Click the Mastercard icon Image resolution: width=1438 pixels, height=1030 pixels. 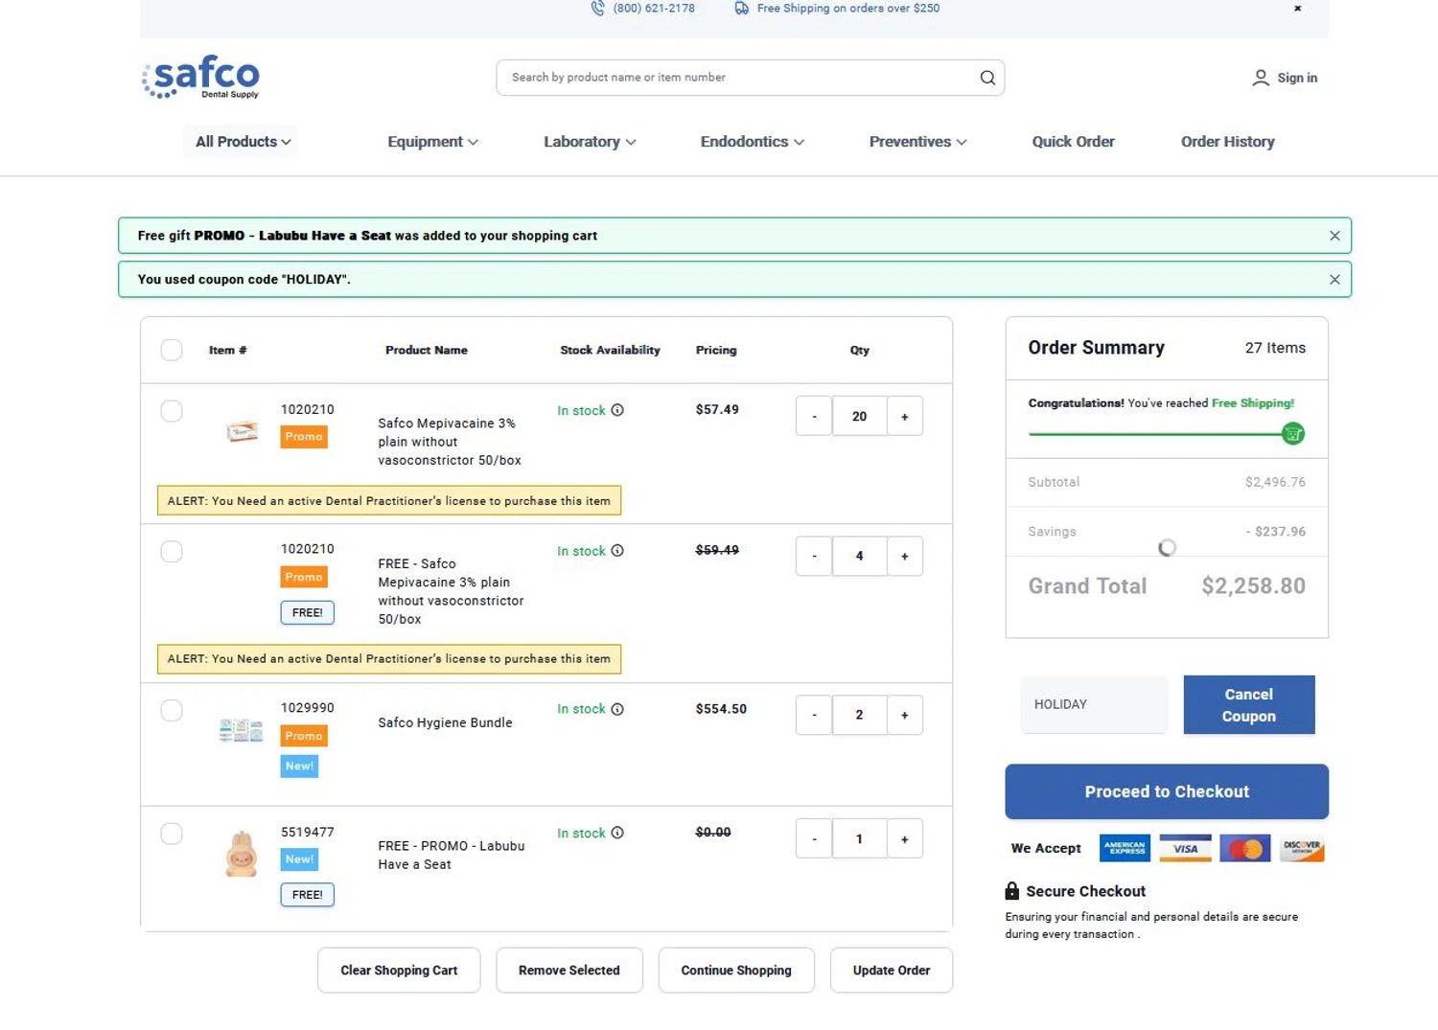(x=1245, y=848)
